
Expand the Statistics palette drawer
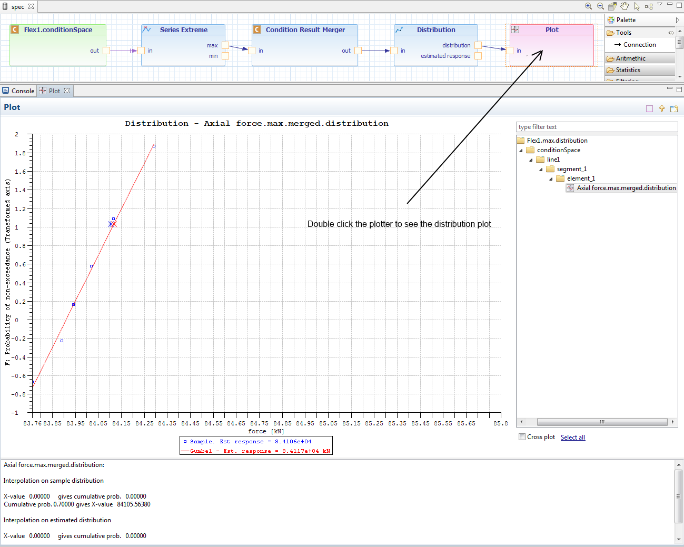628,70
